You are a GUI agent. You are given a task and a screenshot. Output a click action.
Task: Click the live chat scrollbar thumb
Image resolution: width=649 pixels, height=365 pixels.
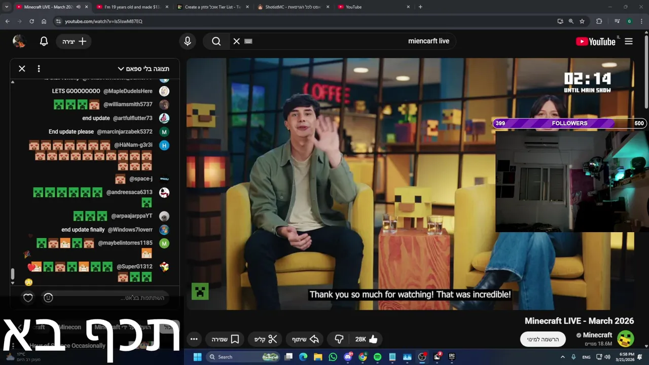click(x=13, y=274)
